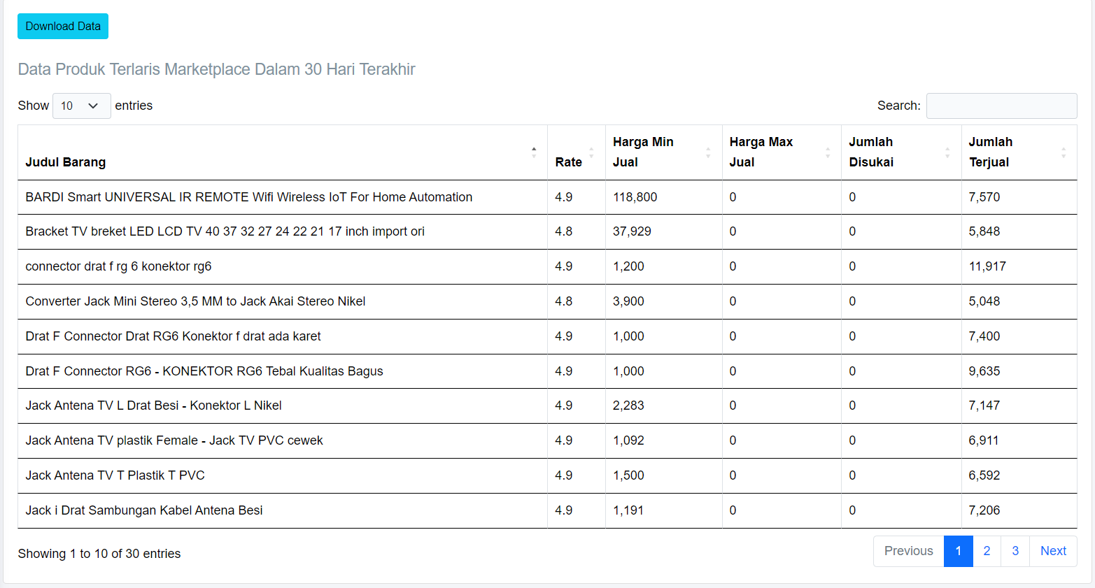The width and height of the screenshot is (1095, 588).
Task: Open the Show entries count dropdown
Action: point(81,106)
